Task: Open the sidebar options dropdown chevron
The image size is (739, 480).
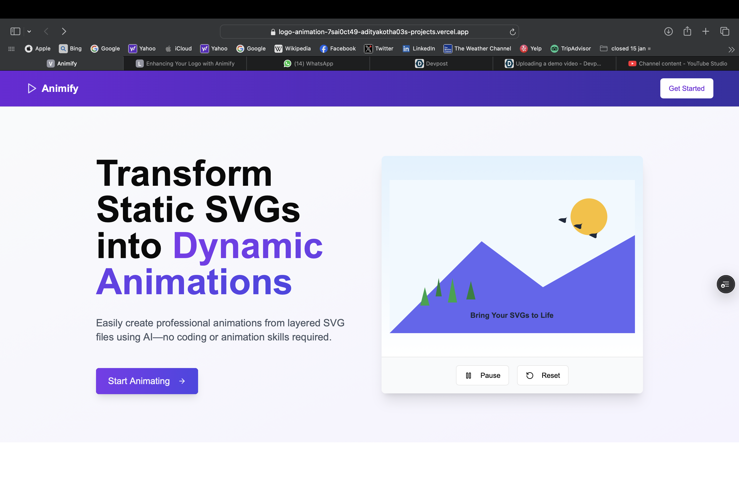Action: (29, 31)
